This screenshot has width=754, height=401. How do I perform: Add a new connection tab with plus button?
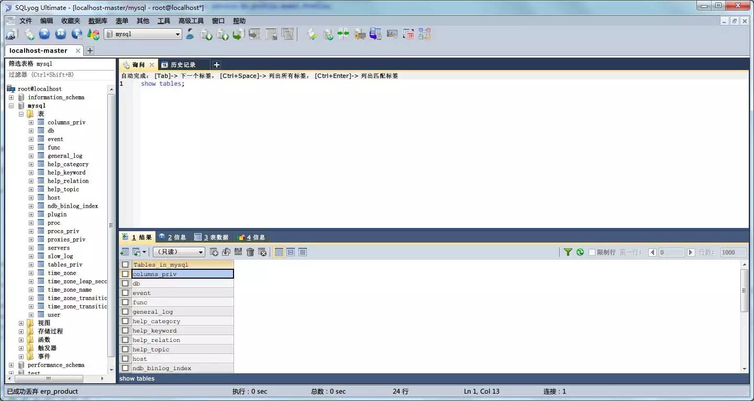click(x=90, y=51)
